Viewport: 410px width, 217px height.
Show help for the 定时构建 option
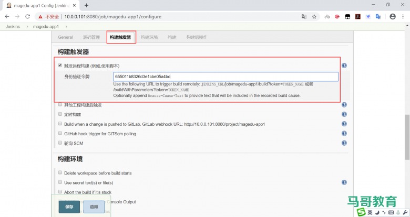click(344, 114)
